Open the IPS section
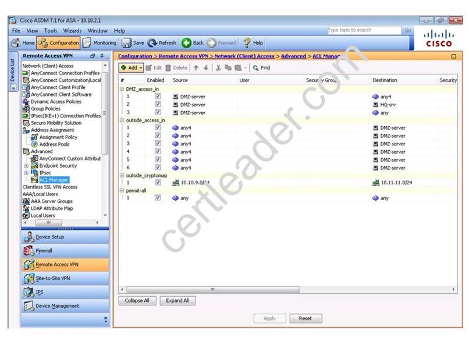Image resolution: width=469 pixels, height=352 pixels. 65,292
